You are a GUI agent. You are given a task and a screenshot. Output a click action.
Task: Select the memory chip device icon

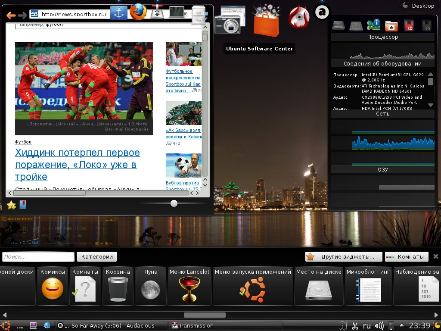pyautogui.click(x=339, y=25)
